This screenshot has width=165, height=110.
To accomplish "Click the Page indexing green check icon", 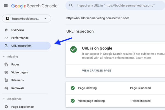I will (73, 88).
